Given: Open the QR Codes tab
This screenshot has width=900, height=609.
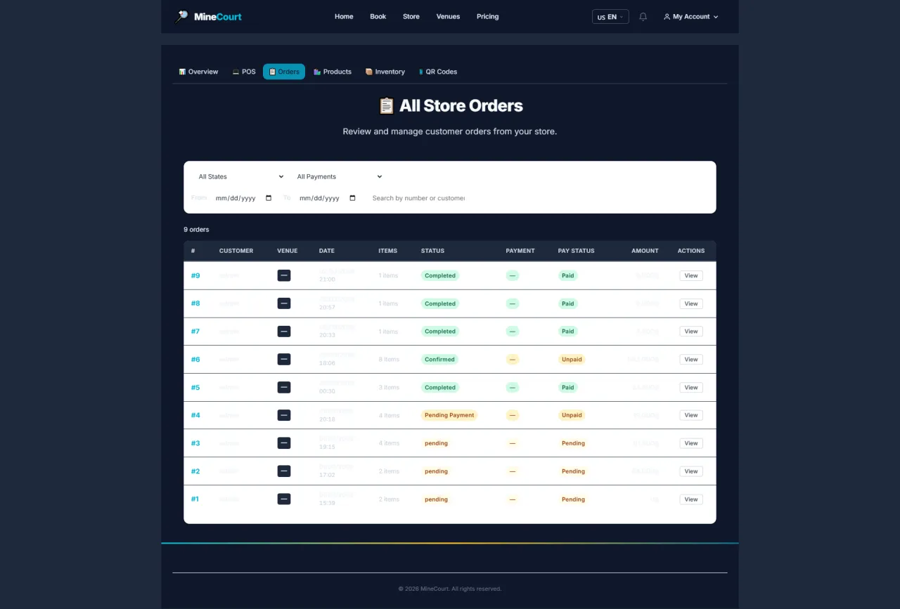Looking at the screenshot, I should 438,72.
